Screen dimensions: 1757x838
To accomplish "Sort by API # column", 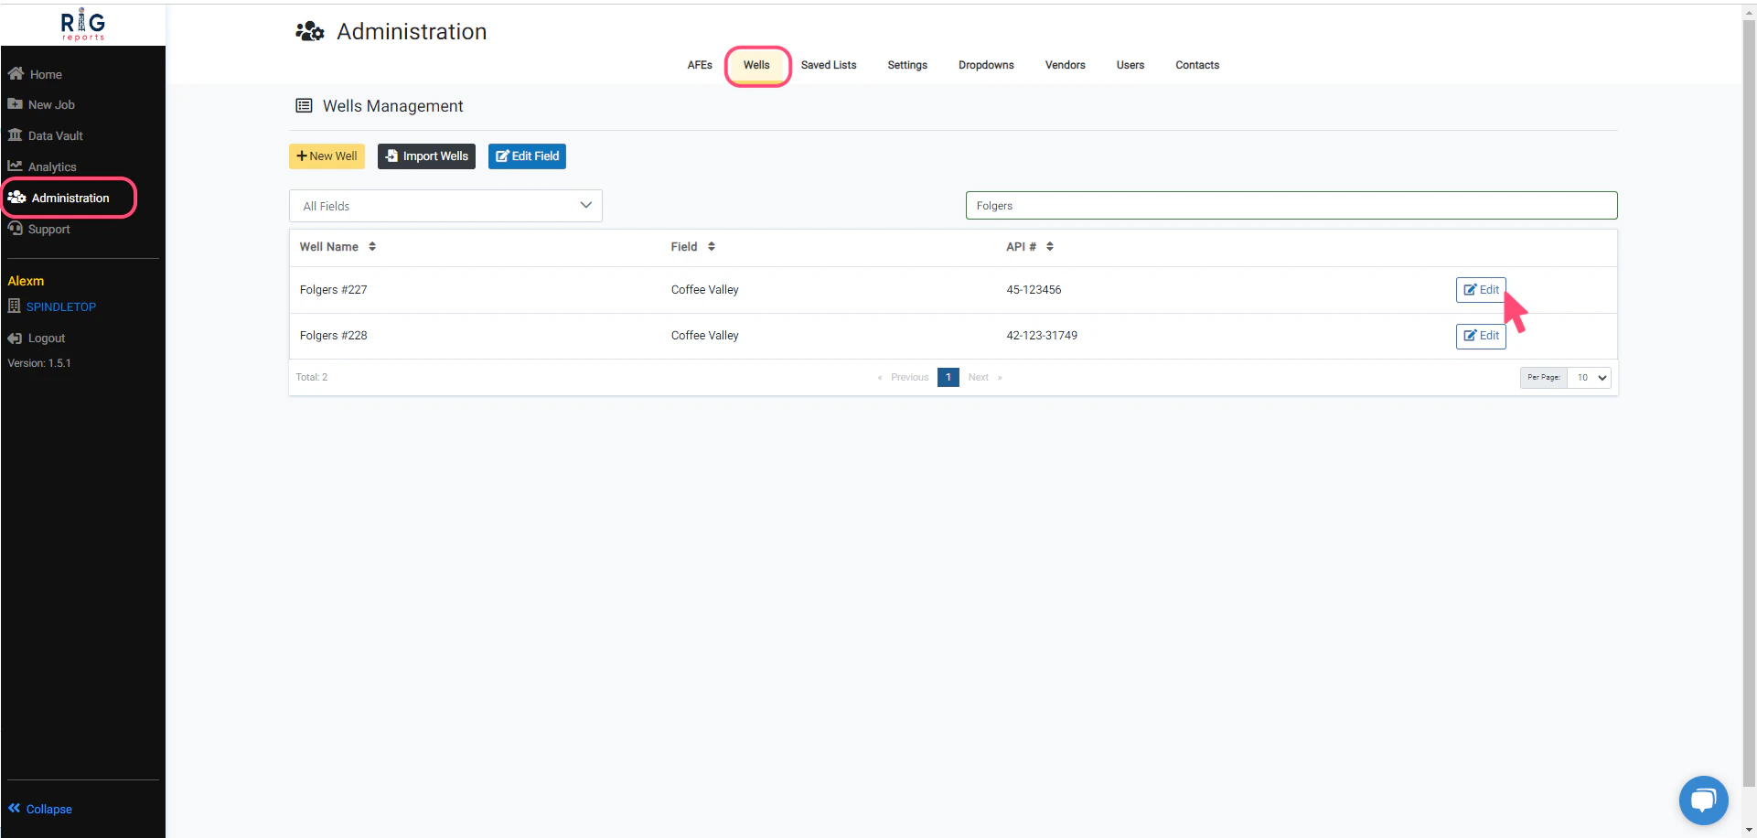I will pyautogui.click(x=1030, y=247).
